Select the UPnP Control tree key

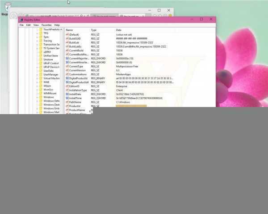point(51,63)
